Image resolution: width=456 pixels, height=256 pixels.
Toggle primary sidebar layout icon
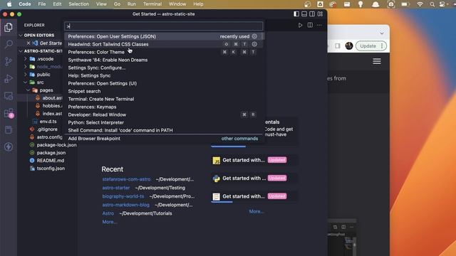click(x=296, y=14)
